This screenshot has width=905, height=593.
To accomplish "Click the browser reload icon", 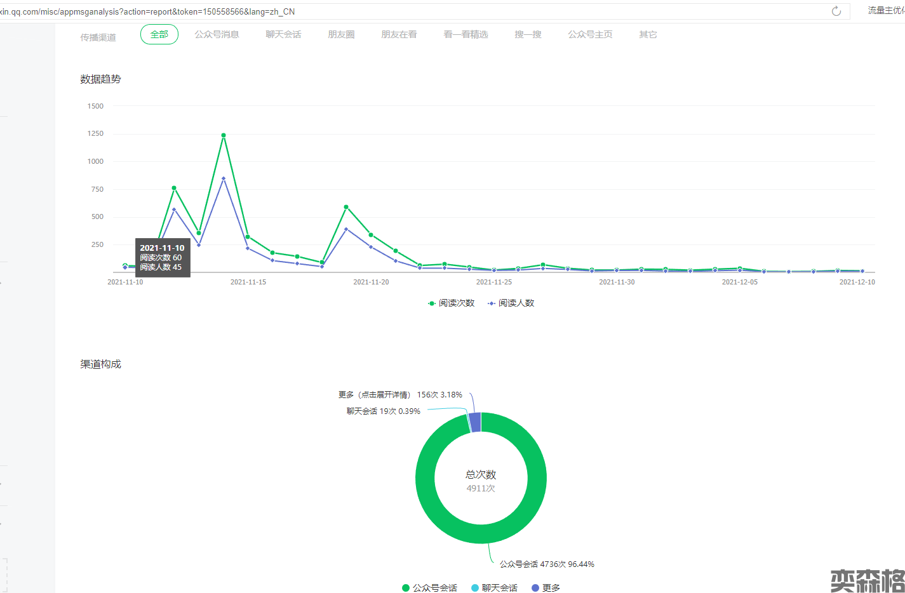I will click(836, 11).
